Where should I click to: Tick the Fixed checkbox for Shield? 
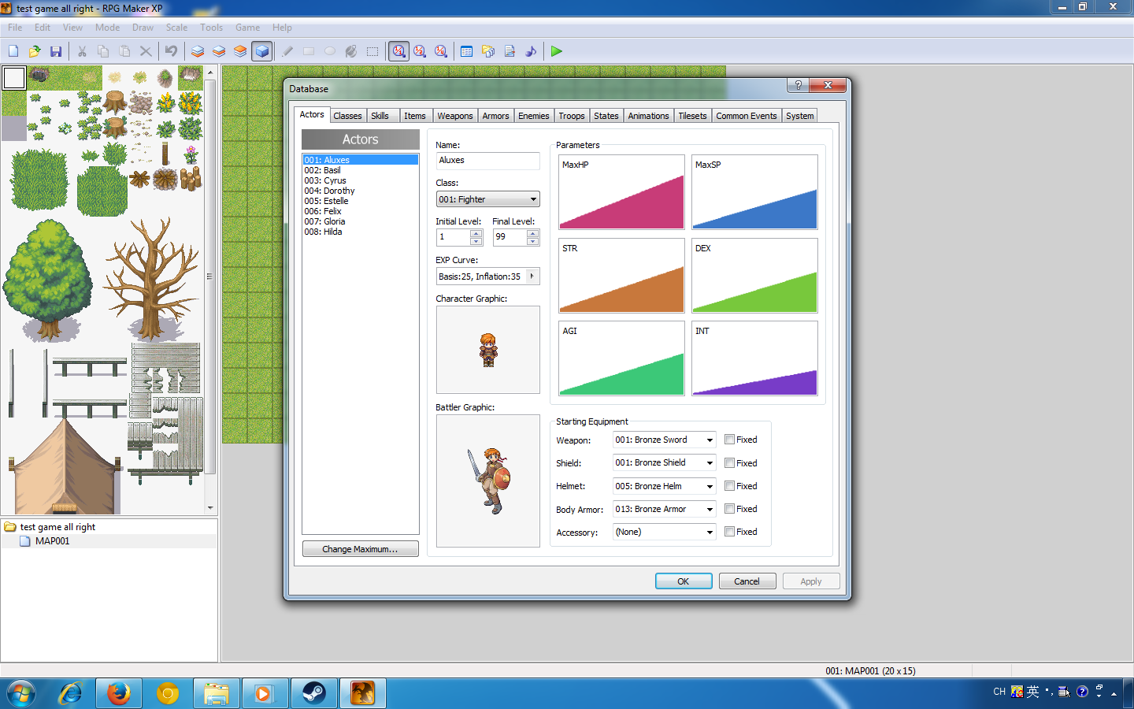coord(729,462)
